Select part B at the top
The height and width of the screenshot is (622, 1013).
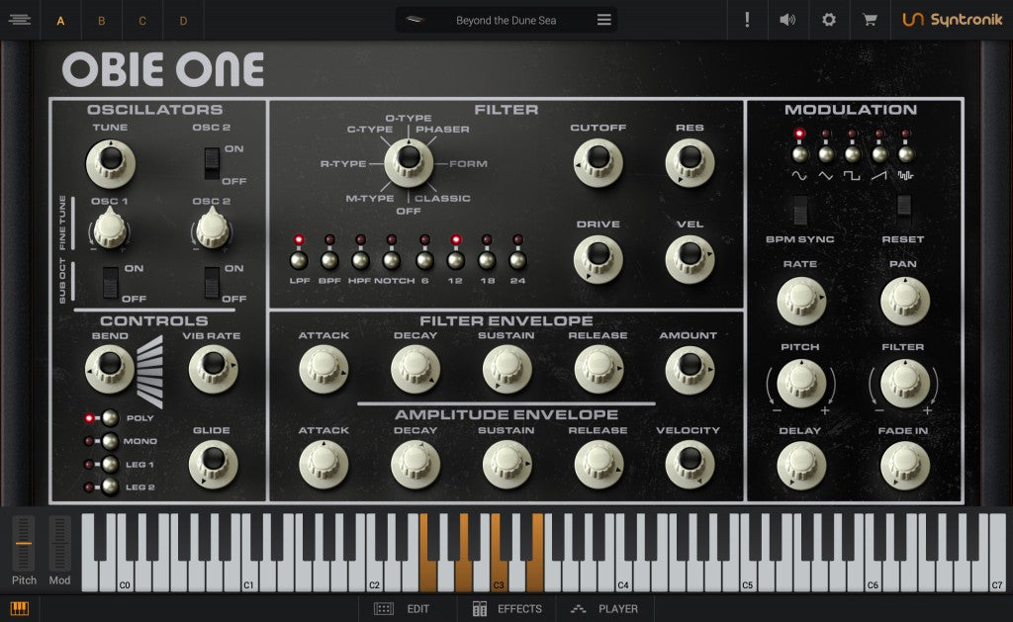(x=102, y=20)
